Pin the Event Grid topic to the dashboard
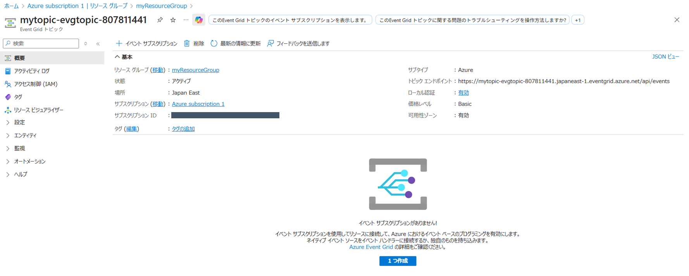Image resolution: width=689 pixels, height=276 pixels. 160,20
